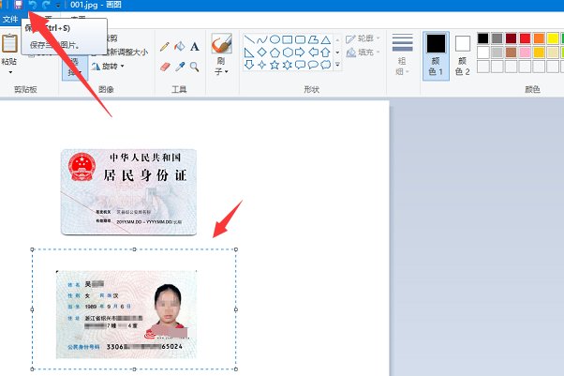Viewport: 564px width, 376px height.
Task: Click the 粘贴 (Paste) clipboard icon
Action: click(9, 43)
